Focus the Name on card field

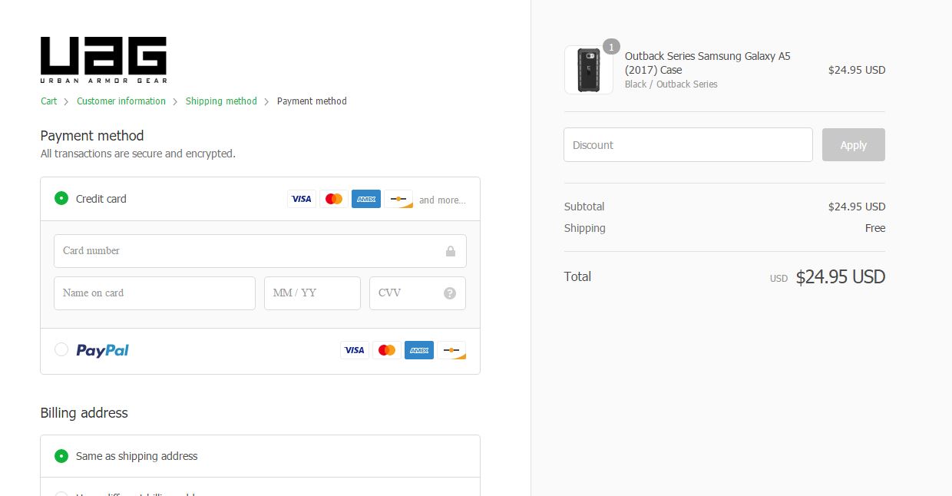[x=154, y=293]
